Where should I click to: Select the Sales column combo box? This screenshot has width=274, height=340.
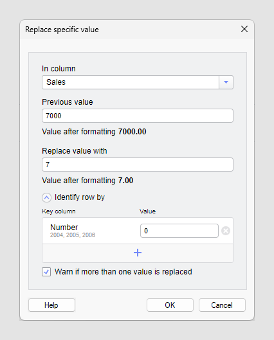tap(138, 82)
